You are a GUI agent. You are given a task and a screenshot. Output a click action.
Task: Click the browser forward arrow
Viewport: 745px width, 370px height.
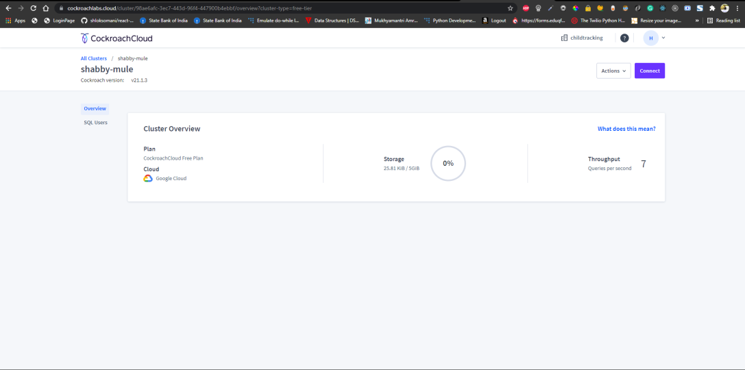21,8
